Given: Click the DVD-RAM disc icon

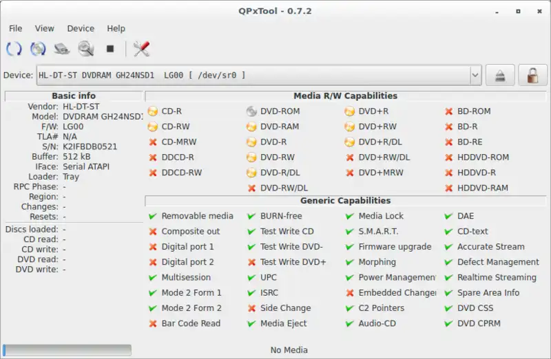Looking at the screenshot, I should 251,127.
